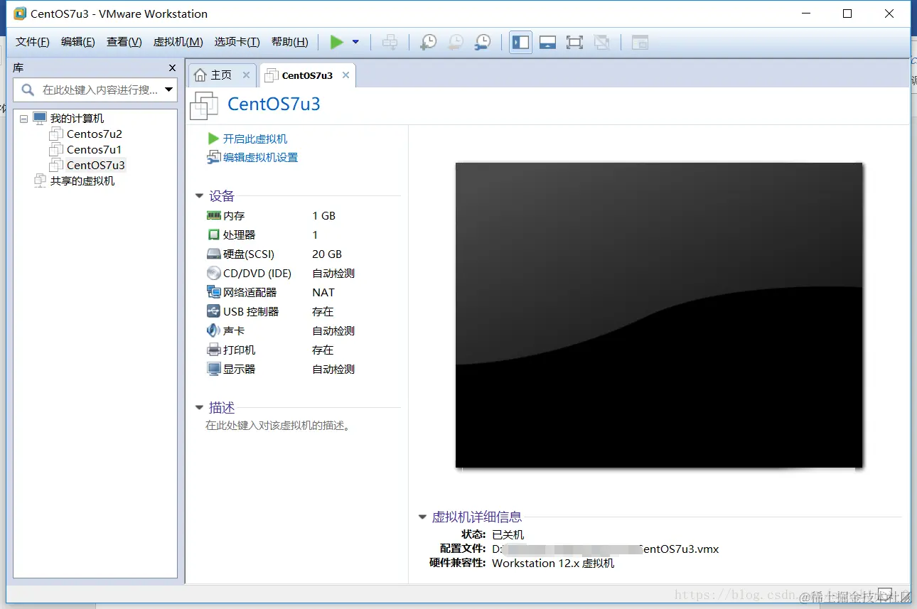Toggle the library panel visibility
917x609 pixels.
[x=520, y=42]
